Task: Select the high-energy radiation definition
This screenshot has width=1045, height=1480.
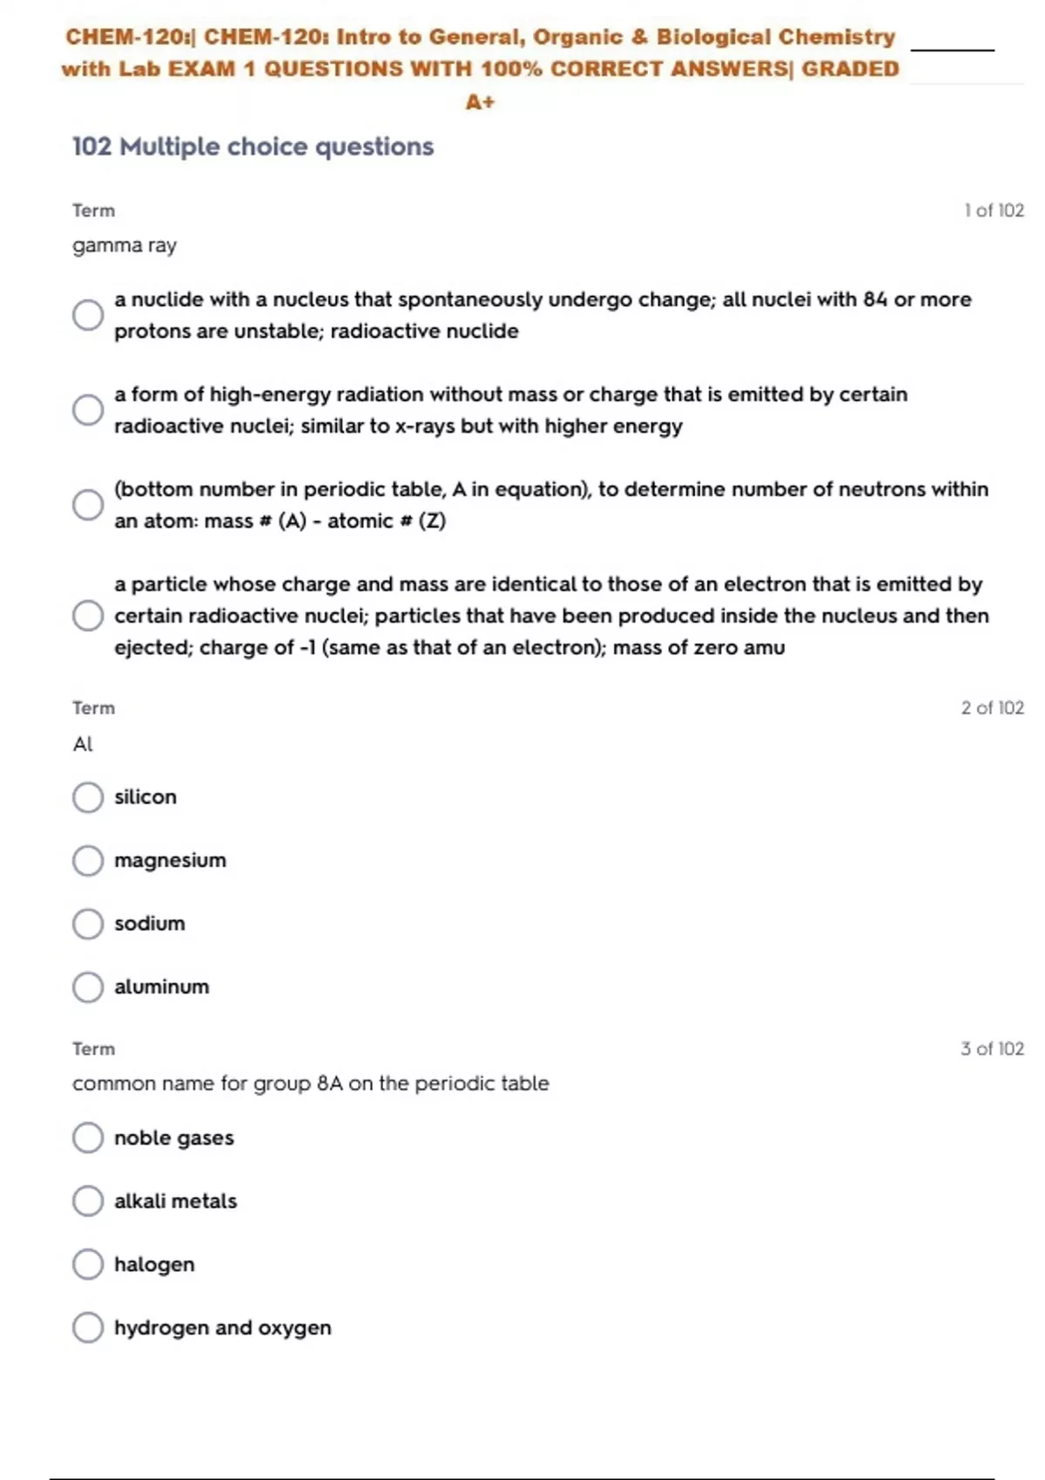Action: pyautogui.click(x=88, y=410)
